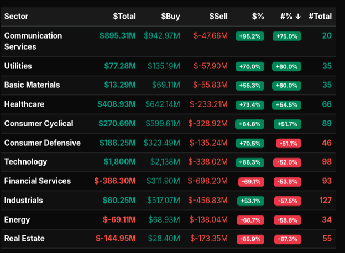Select the Consumer Cyclical sector
The image size is (345, 253).
point(38,124)
